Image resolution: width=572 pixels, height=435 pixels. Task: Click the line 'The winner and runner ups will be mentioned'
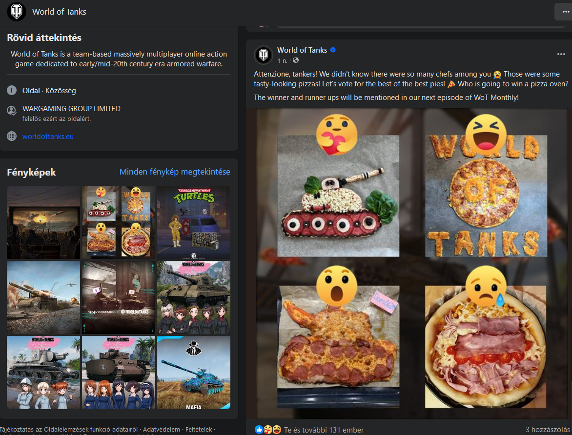coord(387,98)
